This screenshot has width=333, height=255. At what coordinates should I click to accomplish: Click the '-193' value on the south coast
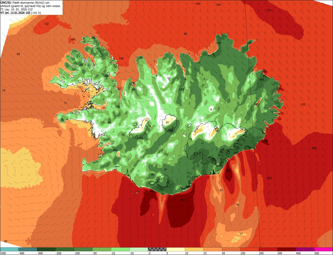161,189
